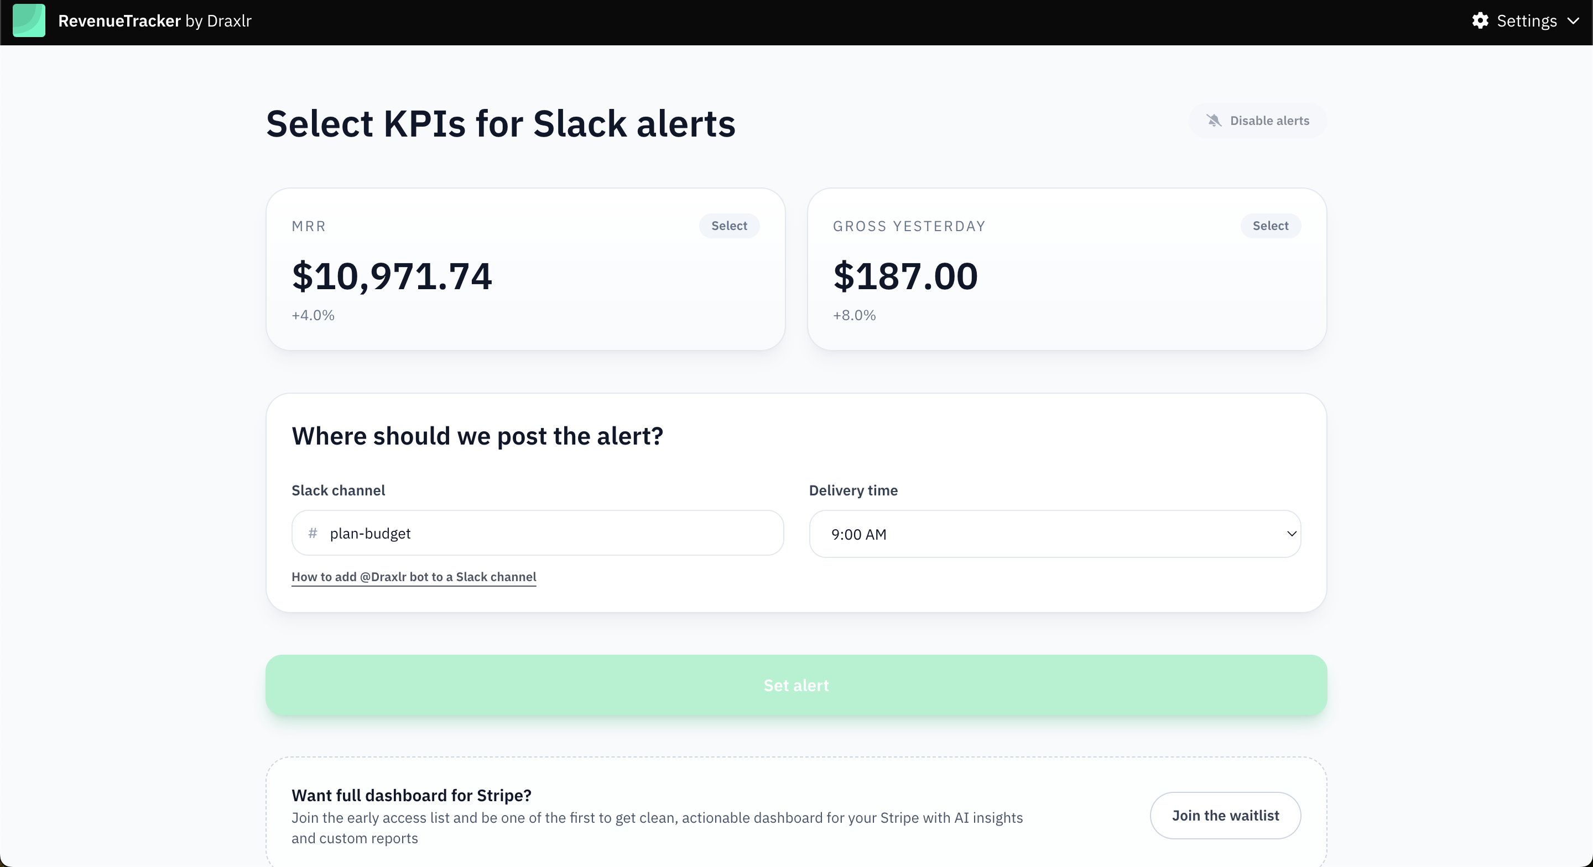1593x867 pixels.
Task: Click the Join the waitlist button
Action: 1225,816
